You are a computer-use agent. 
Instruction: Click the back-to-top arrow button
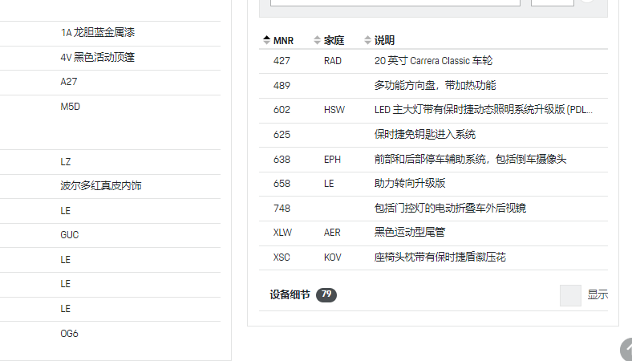(626, 349)
